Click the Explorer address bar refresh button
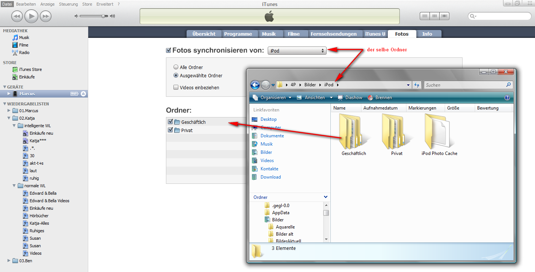535x272 pixels. pyautogui.click(x=416, y=85)
